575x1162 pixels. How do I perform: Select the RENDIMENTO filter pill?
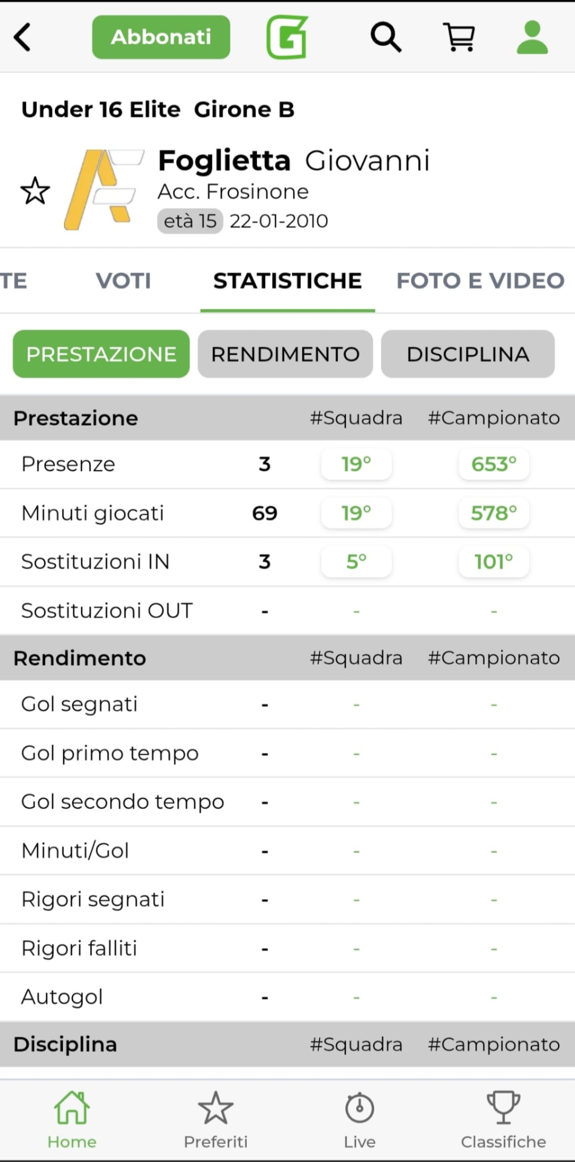tap(285, 354)
